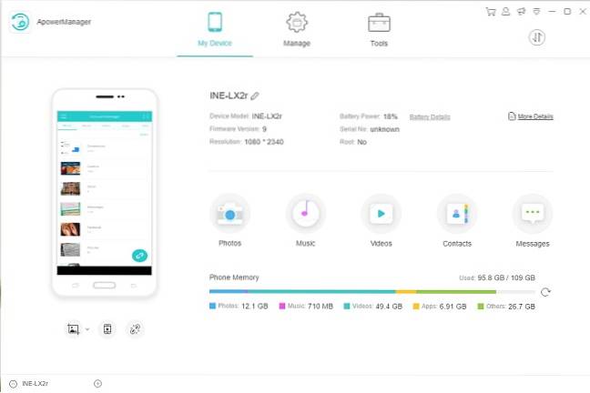
Task: Expand the screenshot options dropdown arrow
Action: pos(87,329)
